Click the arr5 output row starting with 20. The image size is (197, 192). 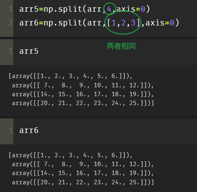(83, 103)
